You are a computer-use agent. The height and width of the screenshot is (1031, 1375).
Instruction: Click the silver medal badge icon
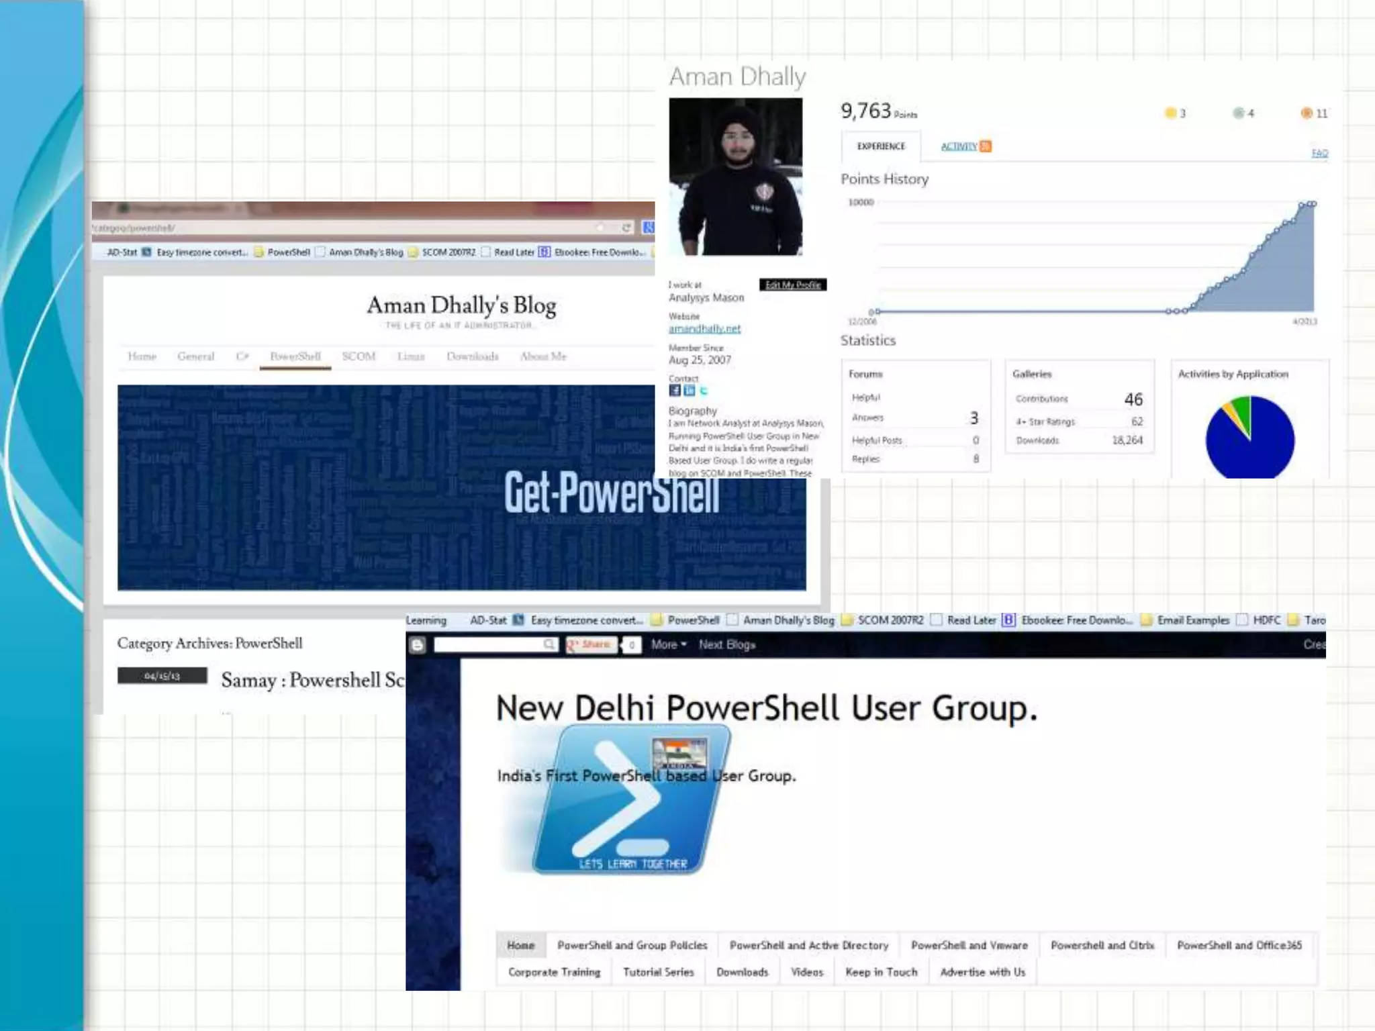pos(1238,113)
